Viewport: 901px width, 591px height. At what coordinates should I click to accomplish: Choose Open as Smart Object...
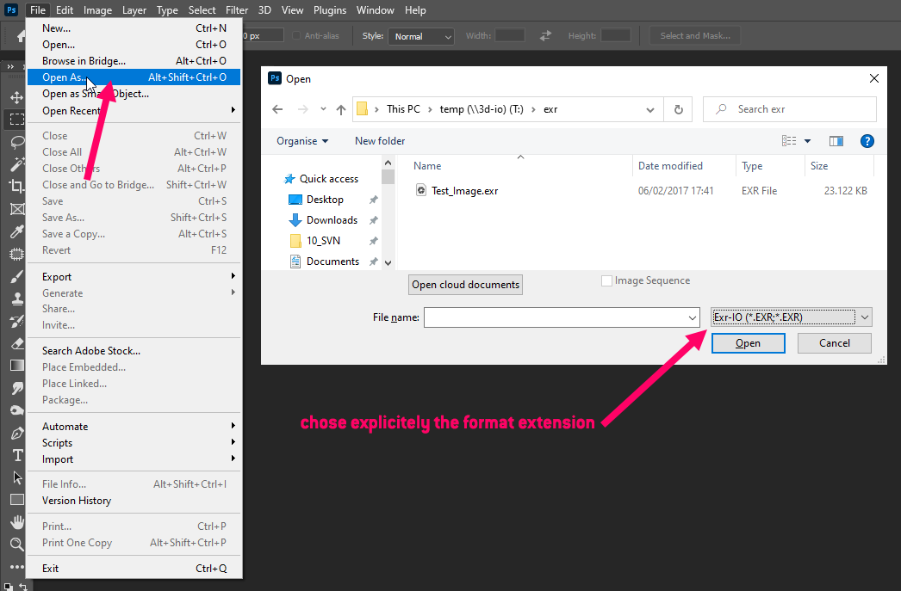pos(134,94)
